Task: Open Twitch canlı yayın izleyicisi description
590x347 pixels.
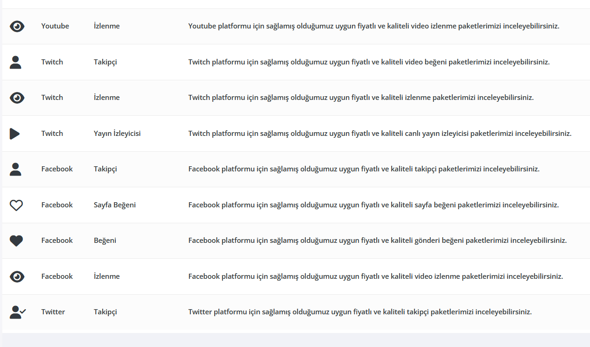Action: (380, 134)
